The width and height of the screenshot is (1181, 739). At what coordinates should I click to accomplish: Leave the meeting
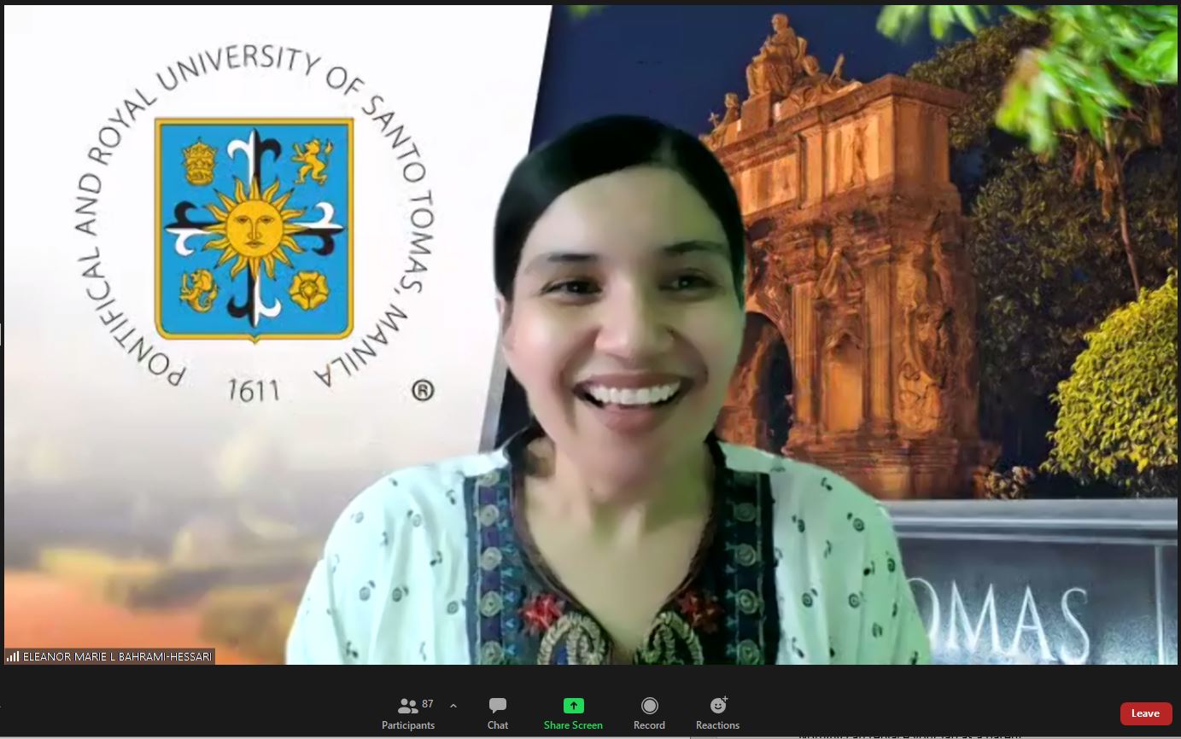pyautogui.click(x=1145, y=713)
